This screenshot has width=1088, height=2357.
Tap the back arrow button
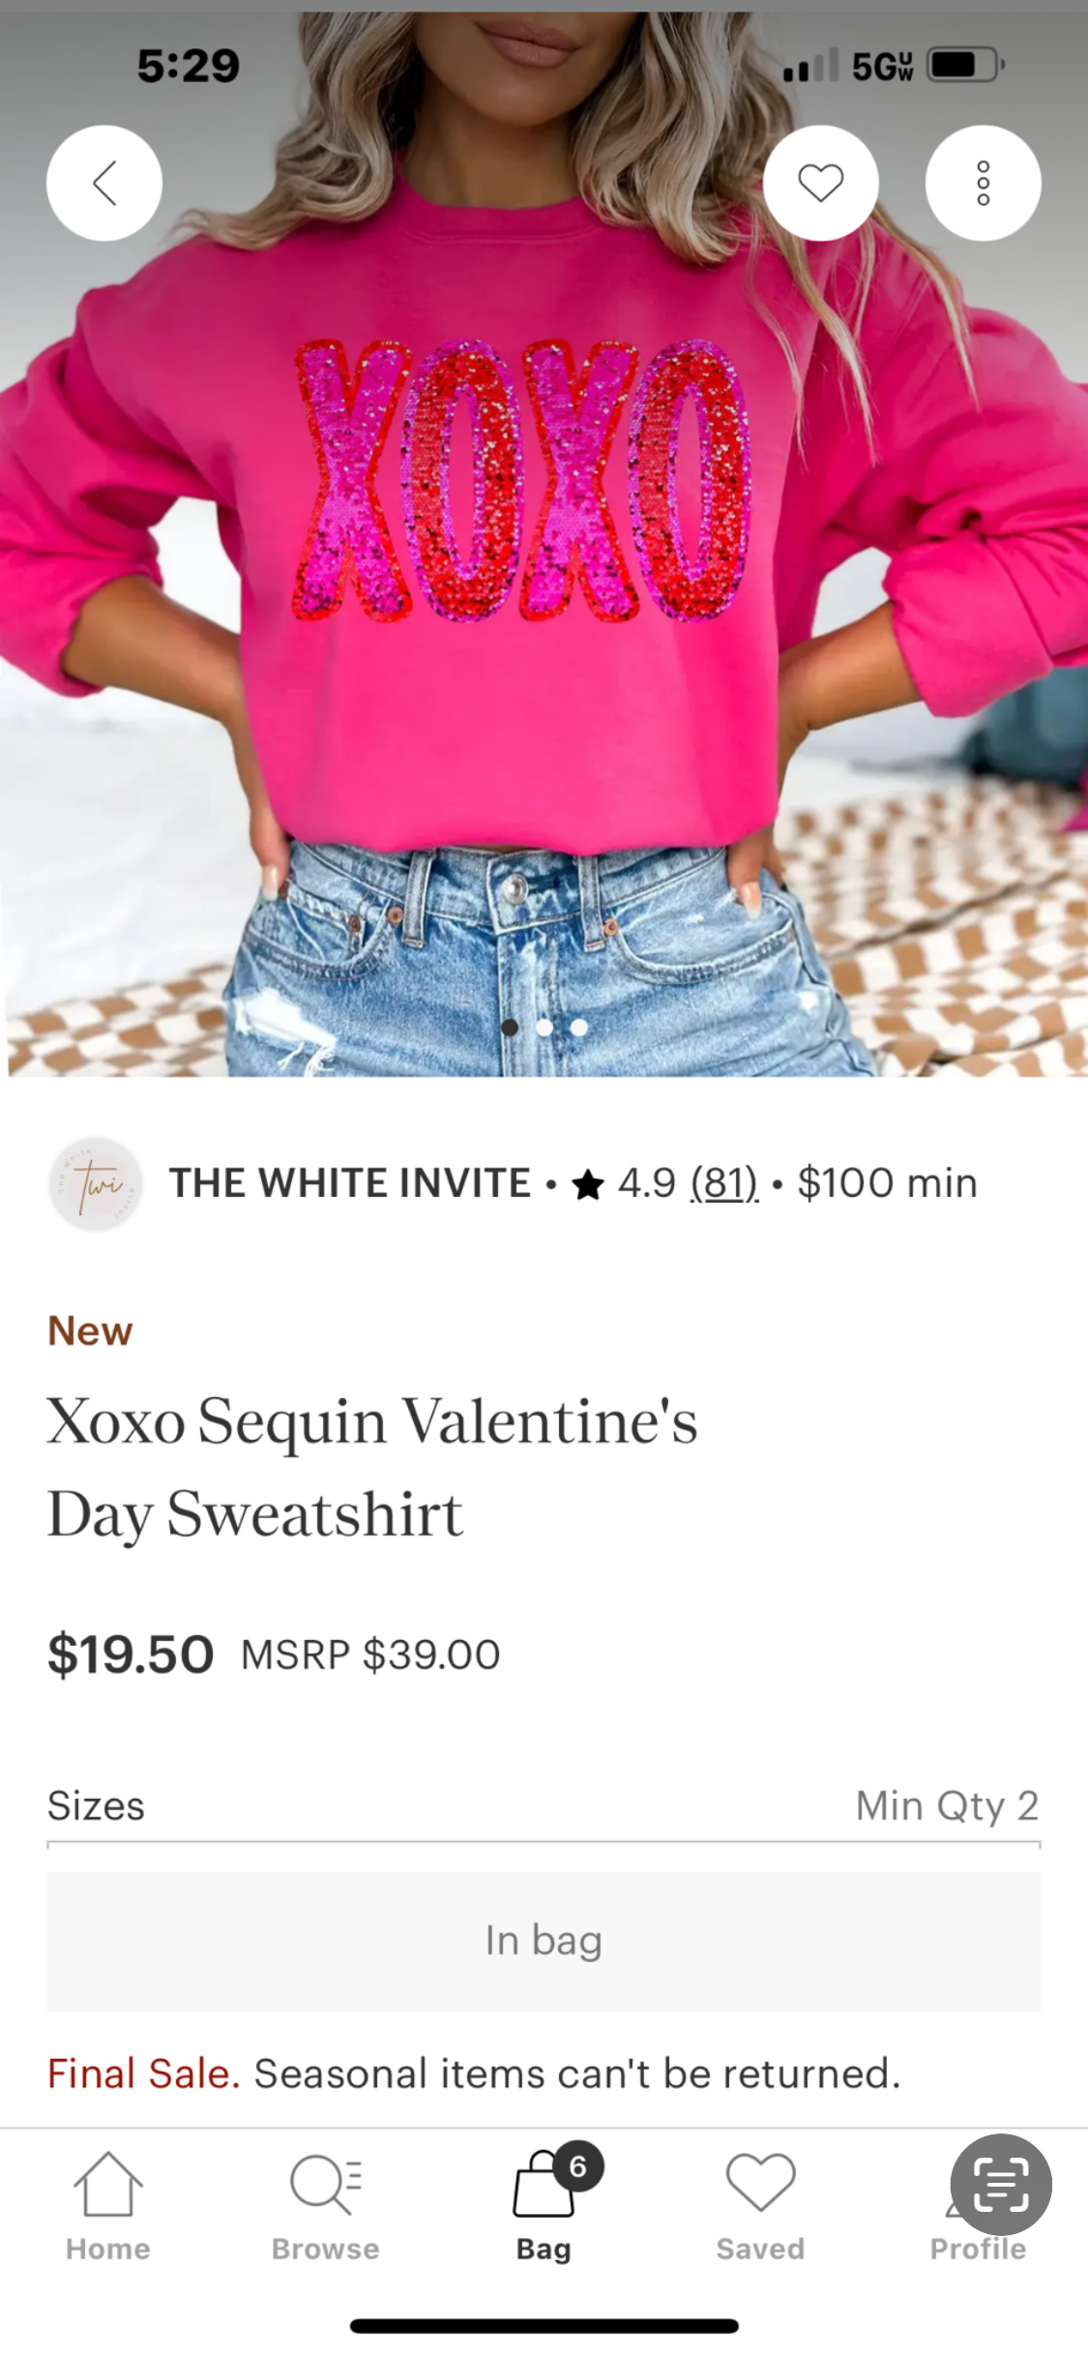point(104,183)
